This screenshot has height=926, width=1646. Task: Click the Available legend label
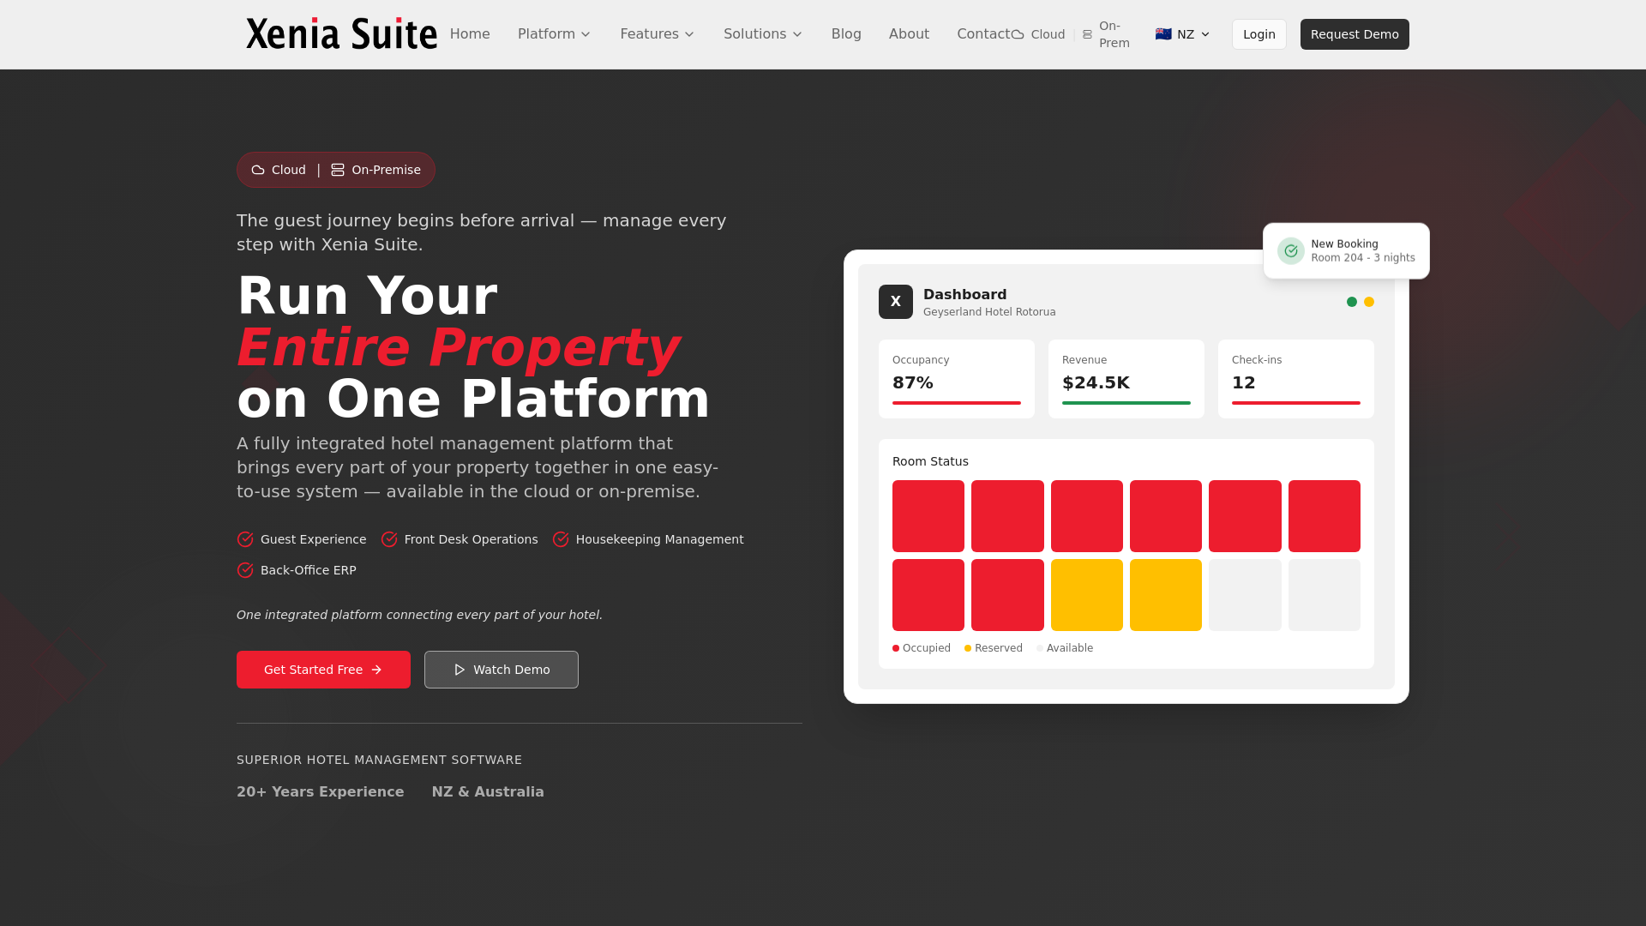(x=1070, y=648)
